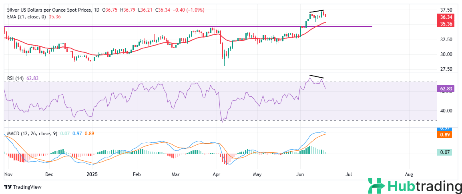Click the Hubtrading brand text
The width and height of the screenshot is (462, 194).
424,186
